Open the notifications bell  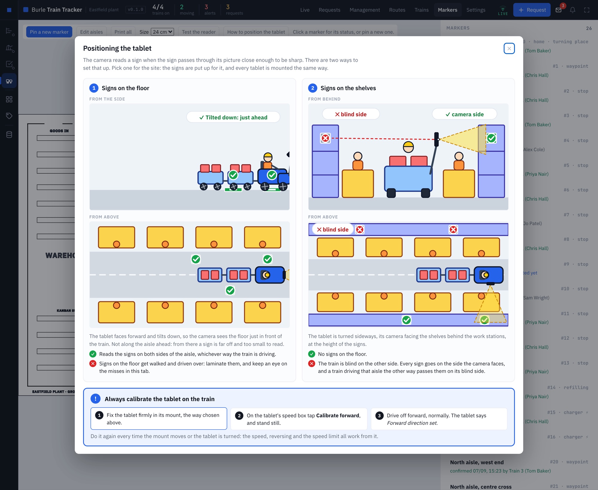click(x=573, y=10)
